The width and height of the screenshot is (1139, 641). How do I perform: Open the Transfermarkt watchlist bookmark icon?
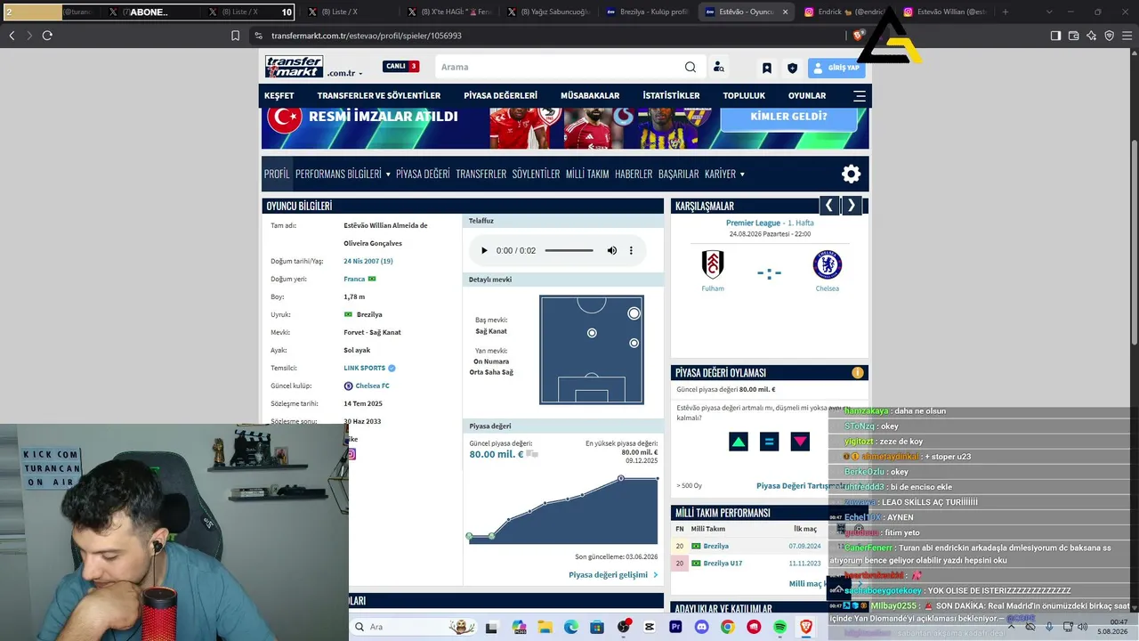point(766,68)
